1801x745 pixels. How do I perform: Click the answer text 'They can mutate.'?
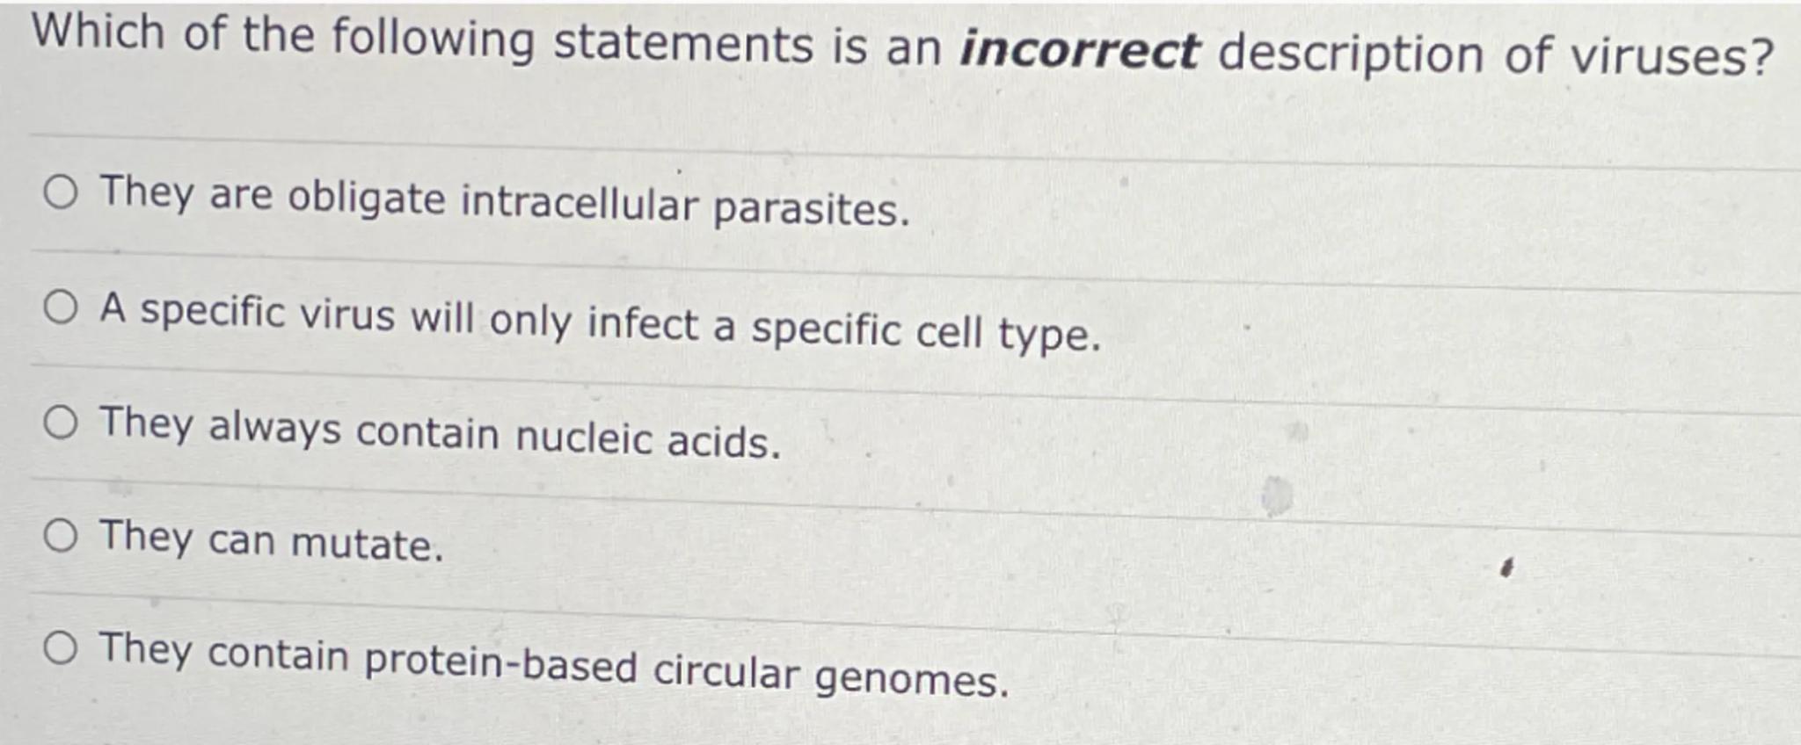click(272, 541)
